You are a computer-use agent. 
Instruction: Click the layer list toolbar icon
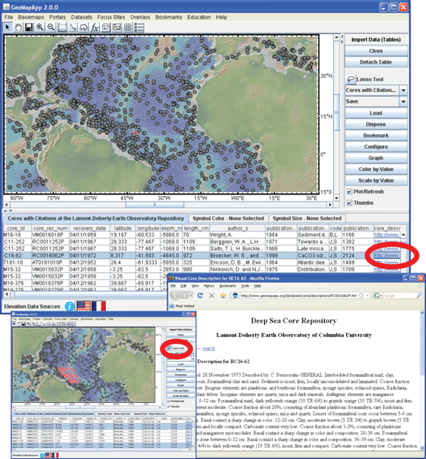coord(138,27)
